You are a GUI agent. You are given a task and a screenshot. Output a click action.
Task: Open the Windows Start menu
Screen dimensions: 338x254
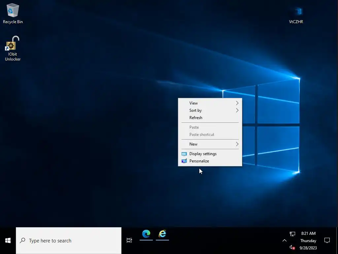pos(8,240)
